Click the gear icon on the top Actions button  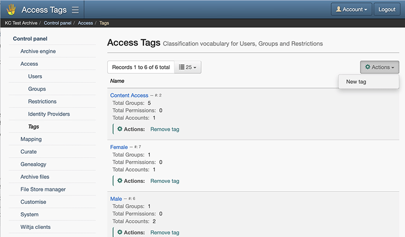tap(368, 67)
